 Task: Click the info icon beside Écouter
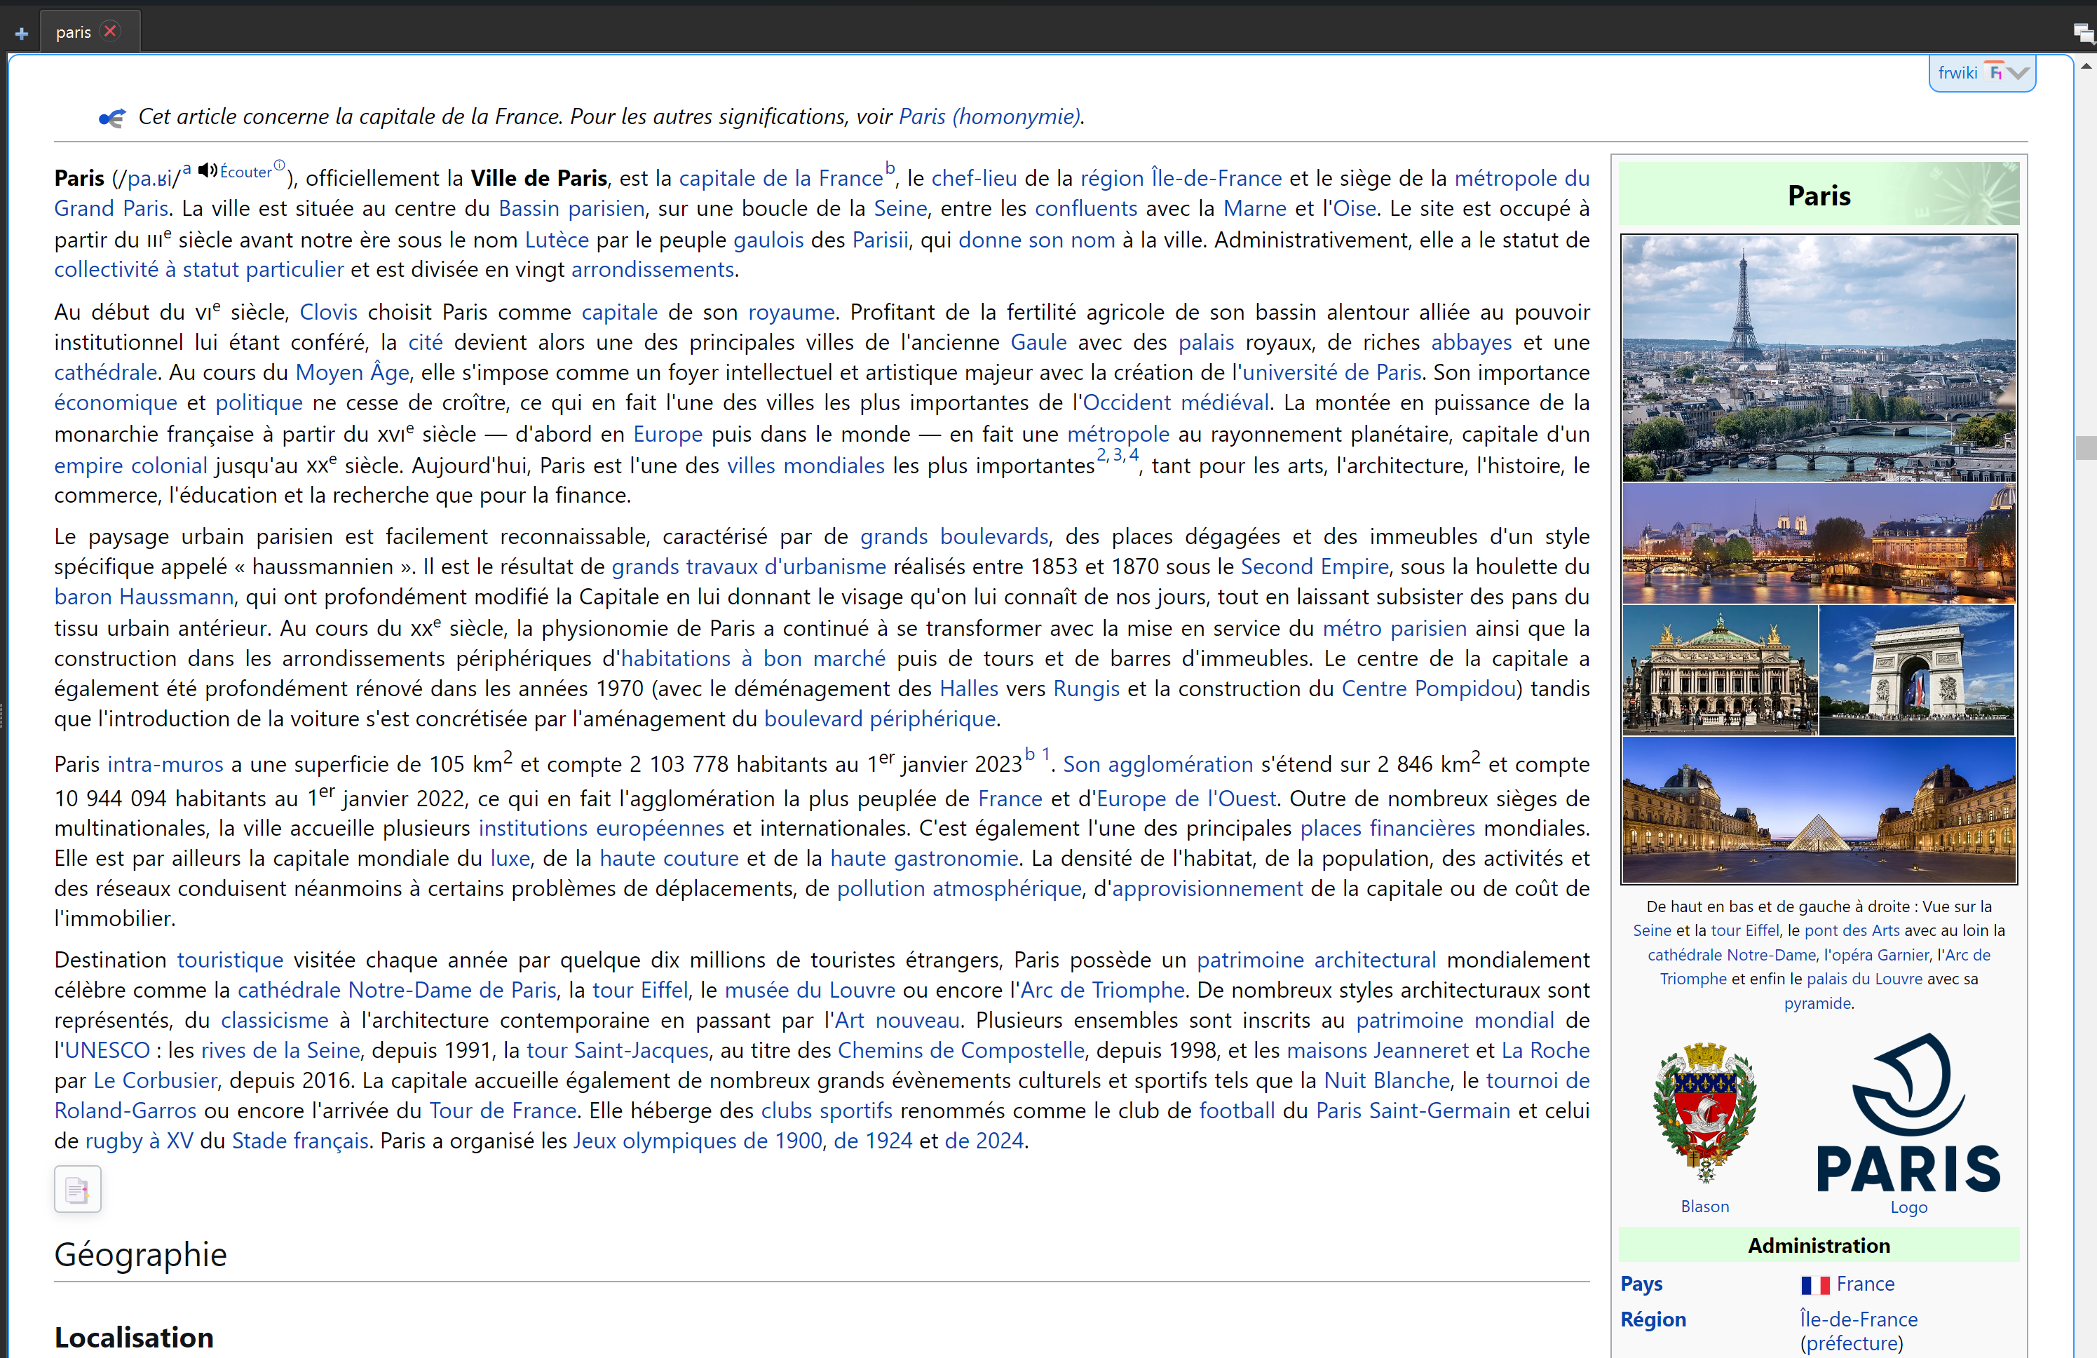point(279,165)
